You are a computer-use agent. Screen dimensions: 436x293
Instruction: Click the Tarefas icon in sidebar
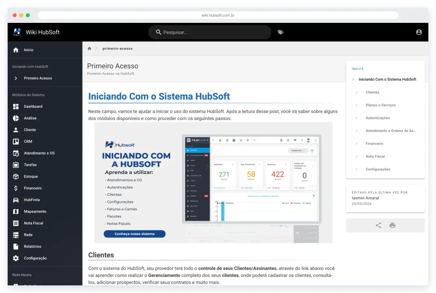tap(16, 165)
